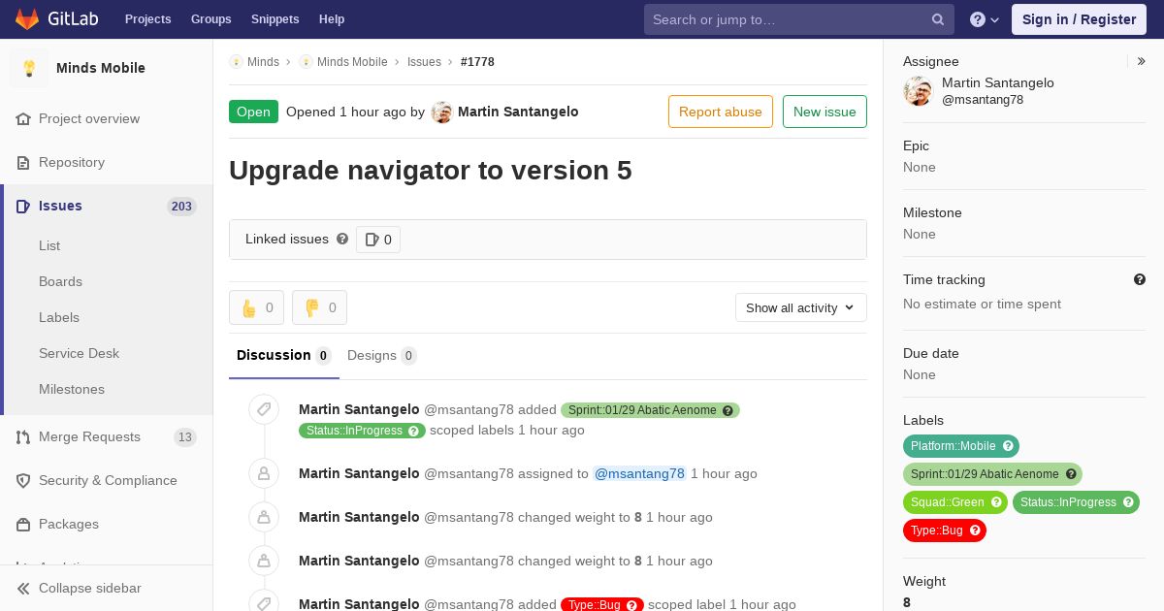Click the Merge Requests count 13

coord(184,437)
